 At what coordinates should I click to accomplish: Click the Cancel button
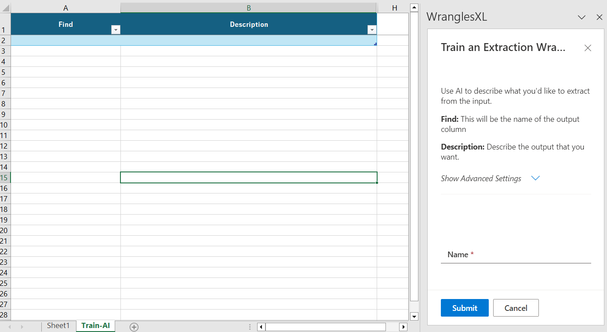click(x=516, y=308)
